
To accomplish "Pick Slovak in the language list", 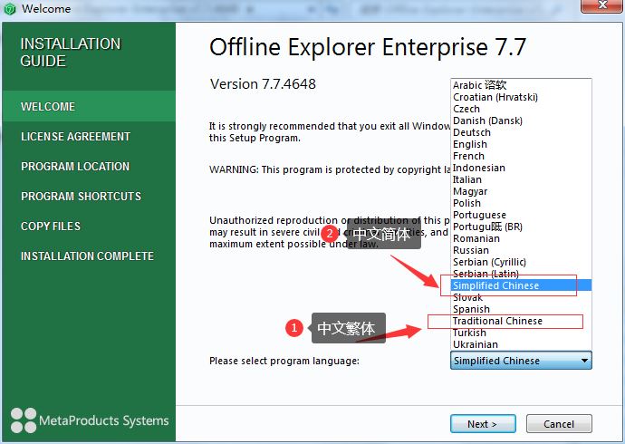I will tap(521, 297).
